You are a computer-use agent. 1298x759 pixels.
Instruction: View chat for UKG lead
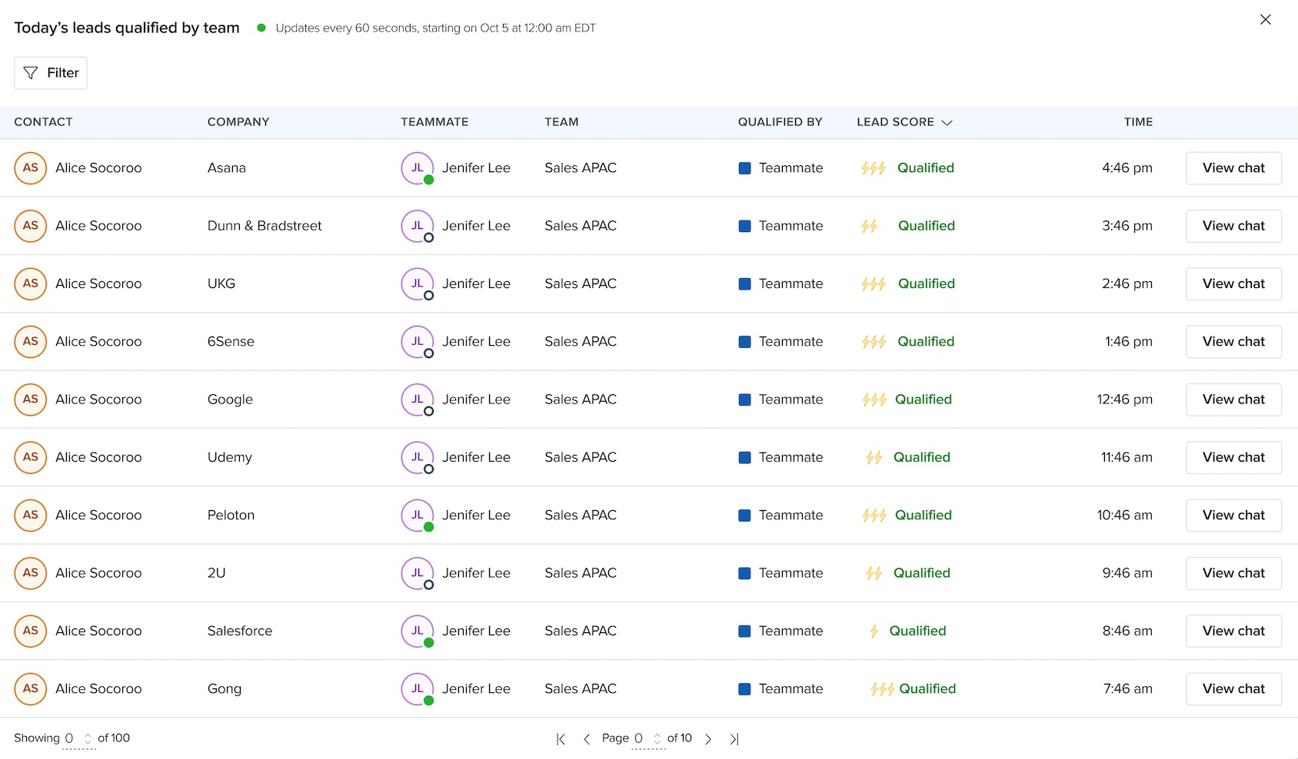click(x=1233, y=283)
